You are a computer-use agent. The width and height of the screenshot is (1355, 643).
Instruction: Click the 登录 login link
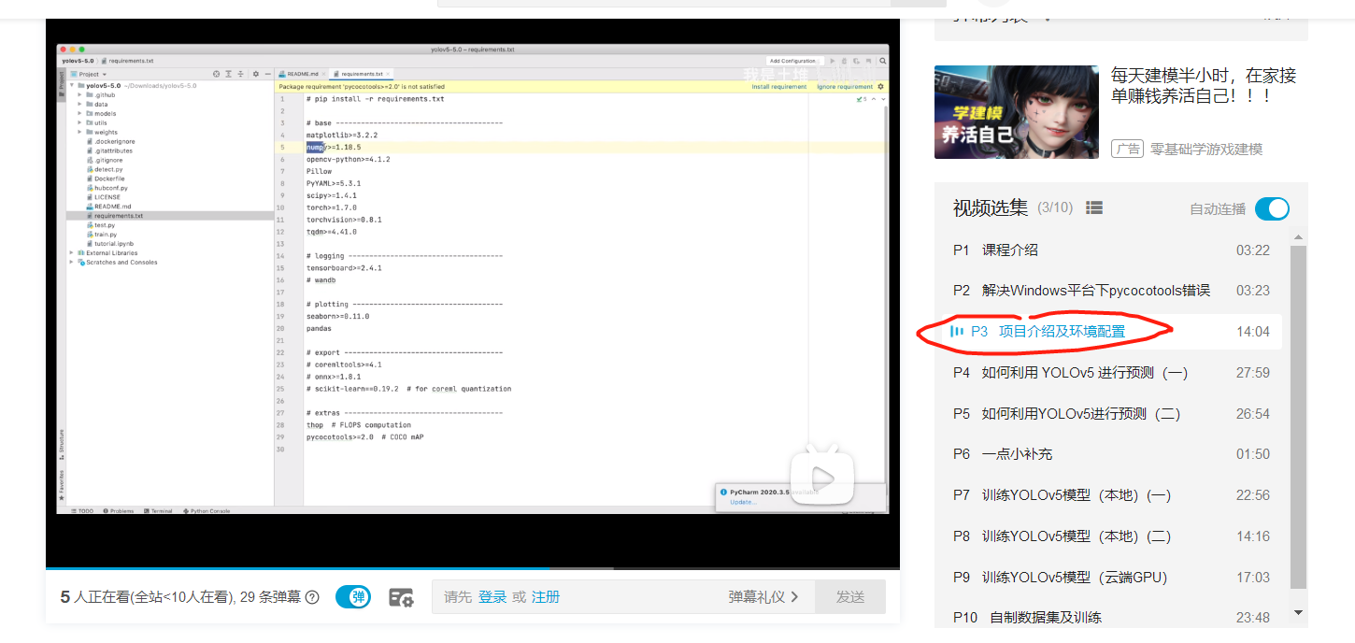click(x=492, y=596)
